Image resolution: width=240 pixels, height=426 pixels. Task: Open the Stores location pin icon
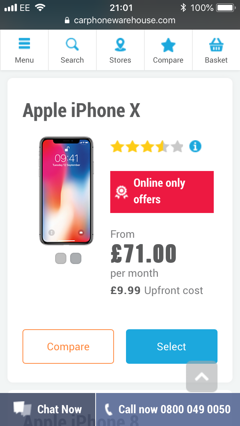pos(120,45)
